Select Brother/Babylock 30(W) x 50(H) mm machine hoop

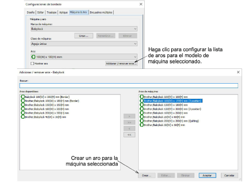(x=162, y=125)
